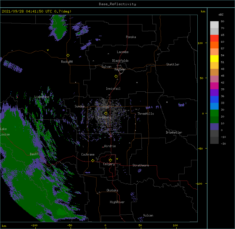
Task: Click the white asterisk marker east of Innisfail
Action: click(x=137, y=82)
